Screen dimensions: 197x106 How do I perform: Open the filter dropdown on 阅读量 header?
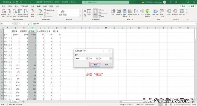pyautogui.click(x=35, y=31)
